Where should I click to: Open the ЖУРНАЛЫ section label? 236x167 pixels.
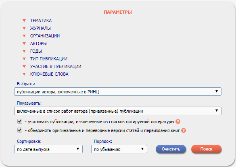(40, 28)
